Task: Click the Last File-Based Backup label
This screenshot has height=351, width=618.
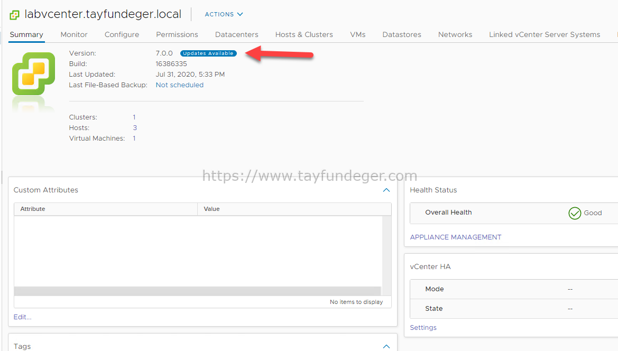Action: click(108, 85)
